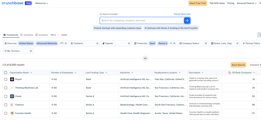Click the Save Search button
Viewport: 261px width, 120px height.
(238, 65)
